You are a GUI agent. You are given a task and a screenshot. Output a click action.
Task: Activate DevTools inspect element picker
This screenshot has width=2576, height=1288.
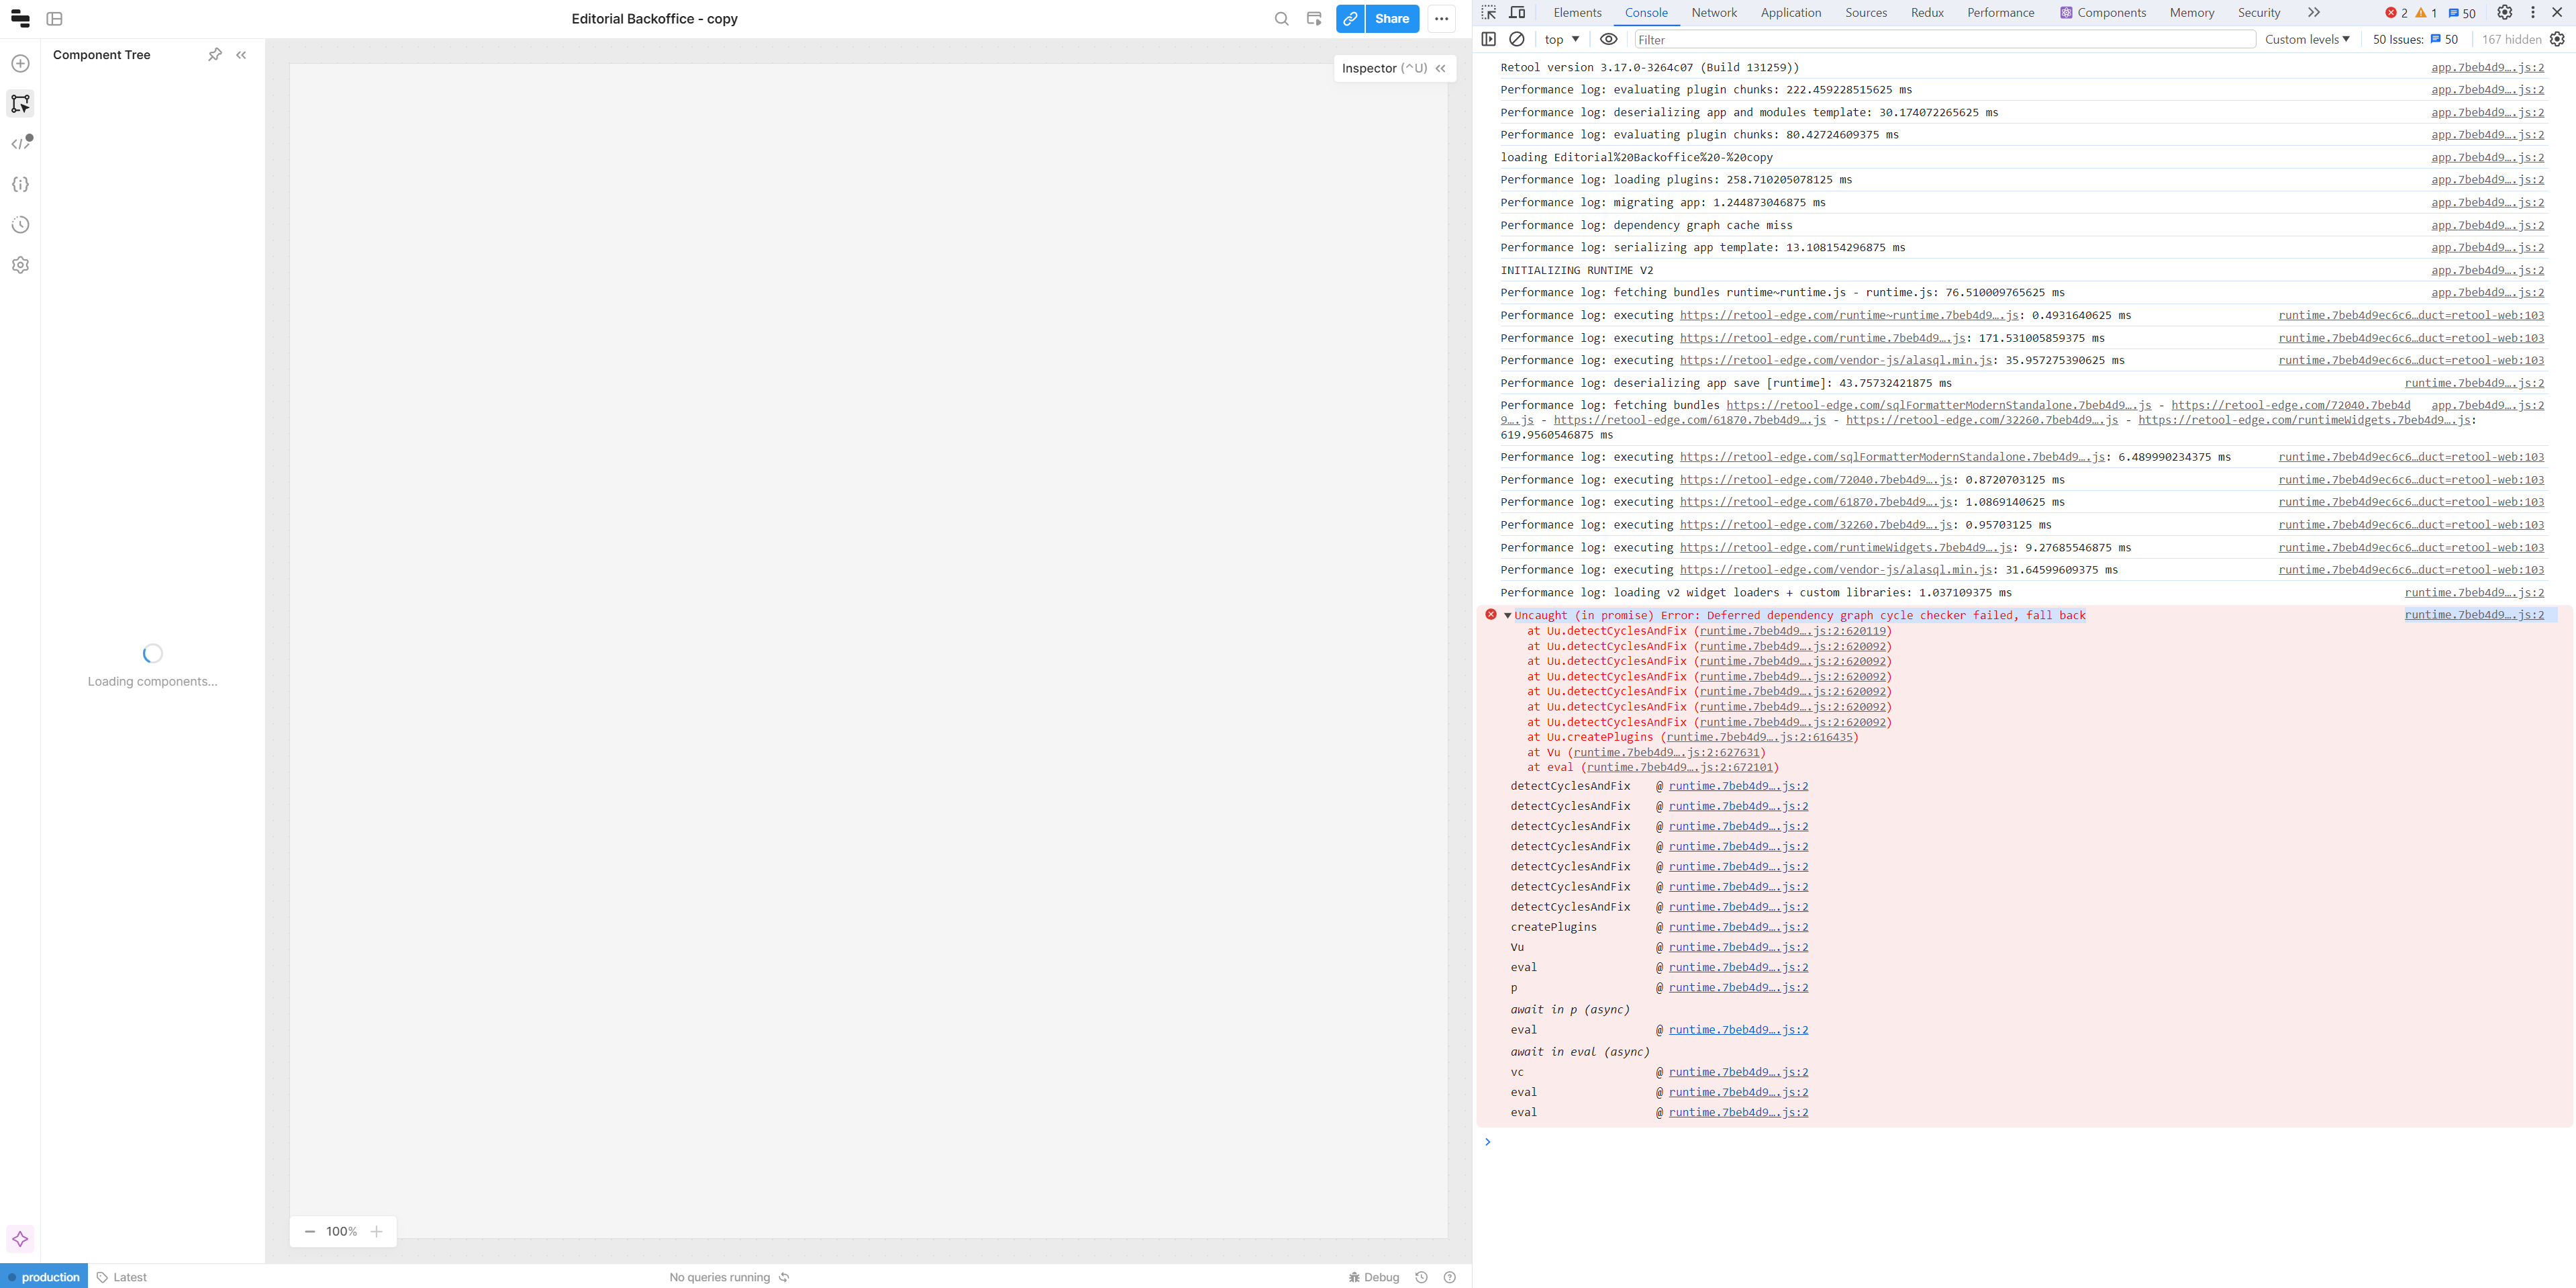pyautogui.click(x=1489, y=12)
